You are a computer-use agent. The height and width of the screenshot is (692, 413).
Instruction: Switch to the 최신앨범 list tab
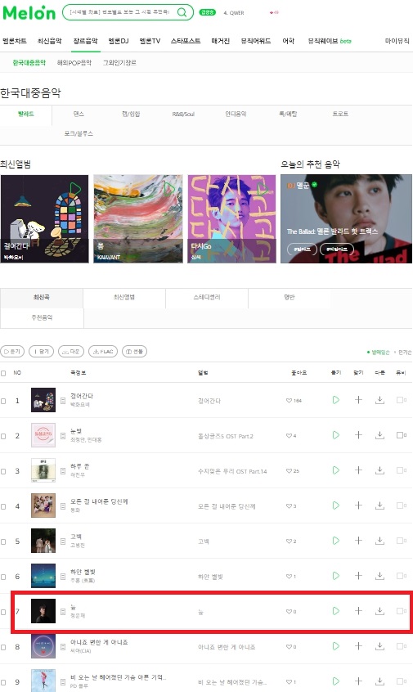124,298
